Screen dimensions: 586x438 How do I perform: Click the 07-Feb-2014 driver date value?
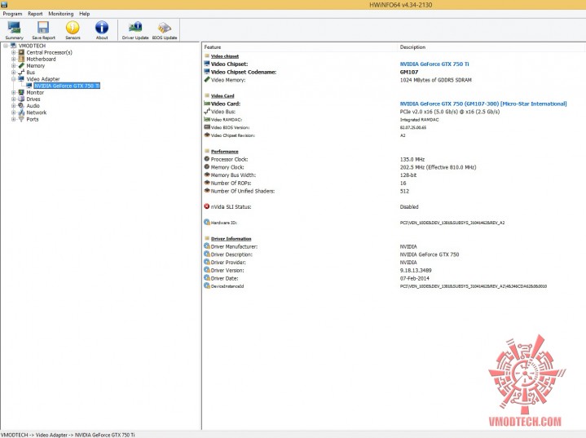pyautogui.click(x=415, y=278)
